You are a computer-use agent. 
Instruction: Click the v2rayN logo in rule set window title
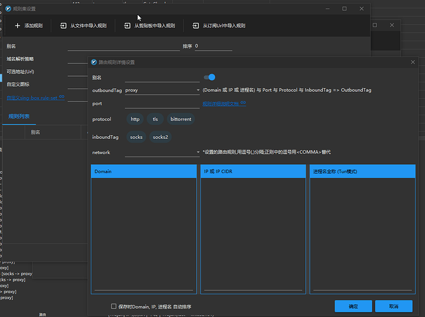[x=8, y=9]
